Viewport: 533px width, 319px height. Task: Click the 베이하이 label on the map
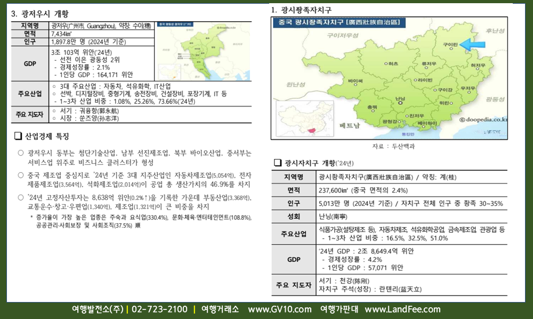(427, 123)
